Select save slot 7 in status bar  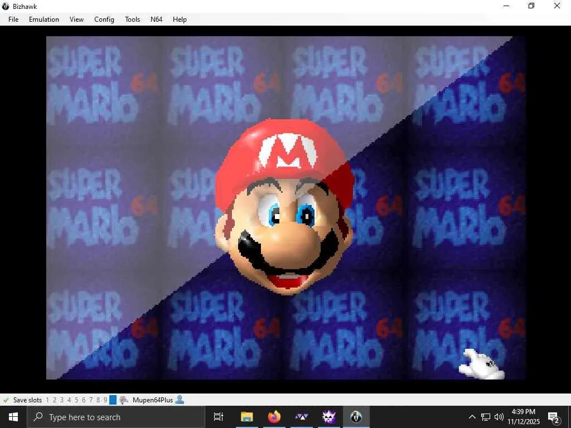coord(91,400)
